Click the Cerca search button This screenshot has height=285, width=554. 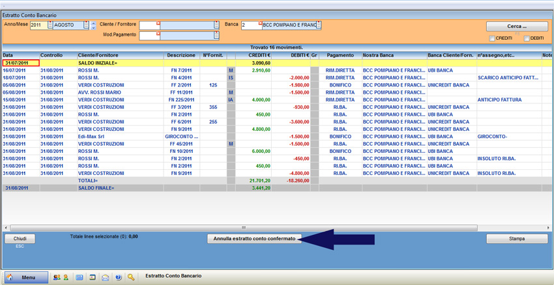point(516,27)
